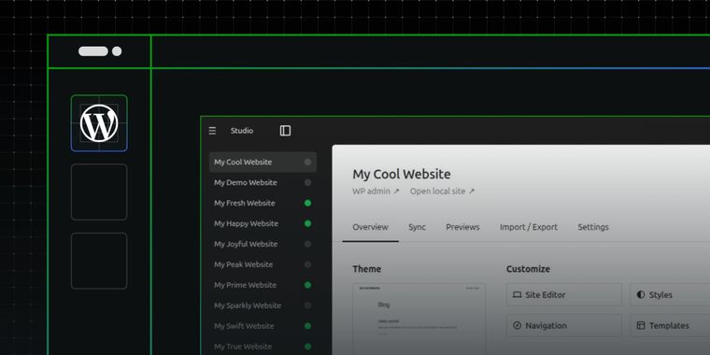Click the My Cool Website heading
Viewport: 710px width, 355px height.
coord(402,175)
